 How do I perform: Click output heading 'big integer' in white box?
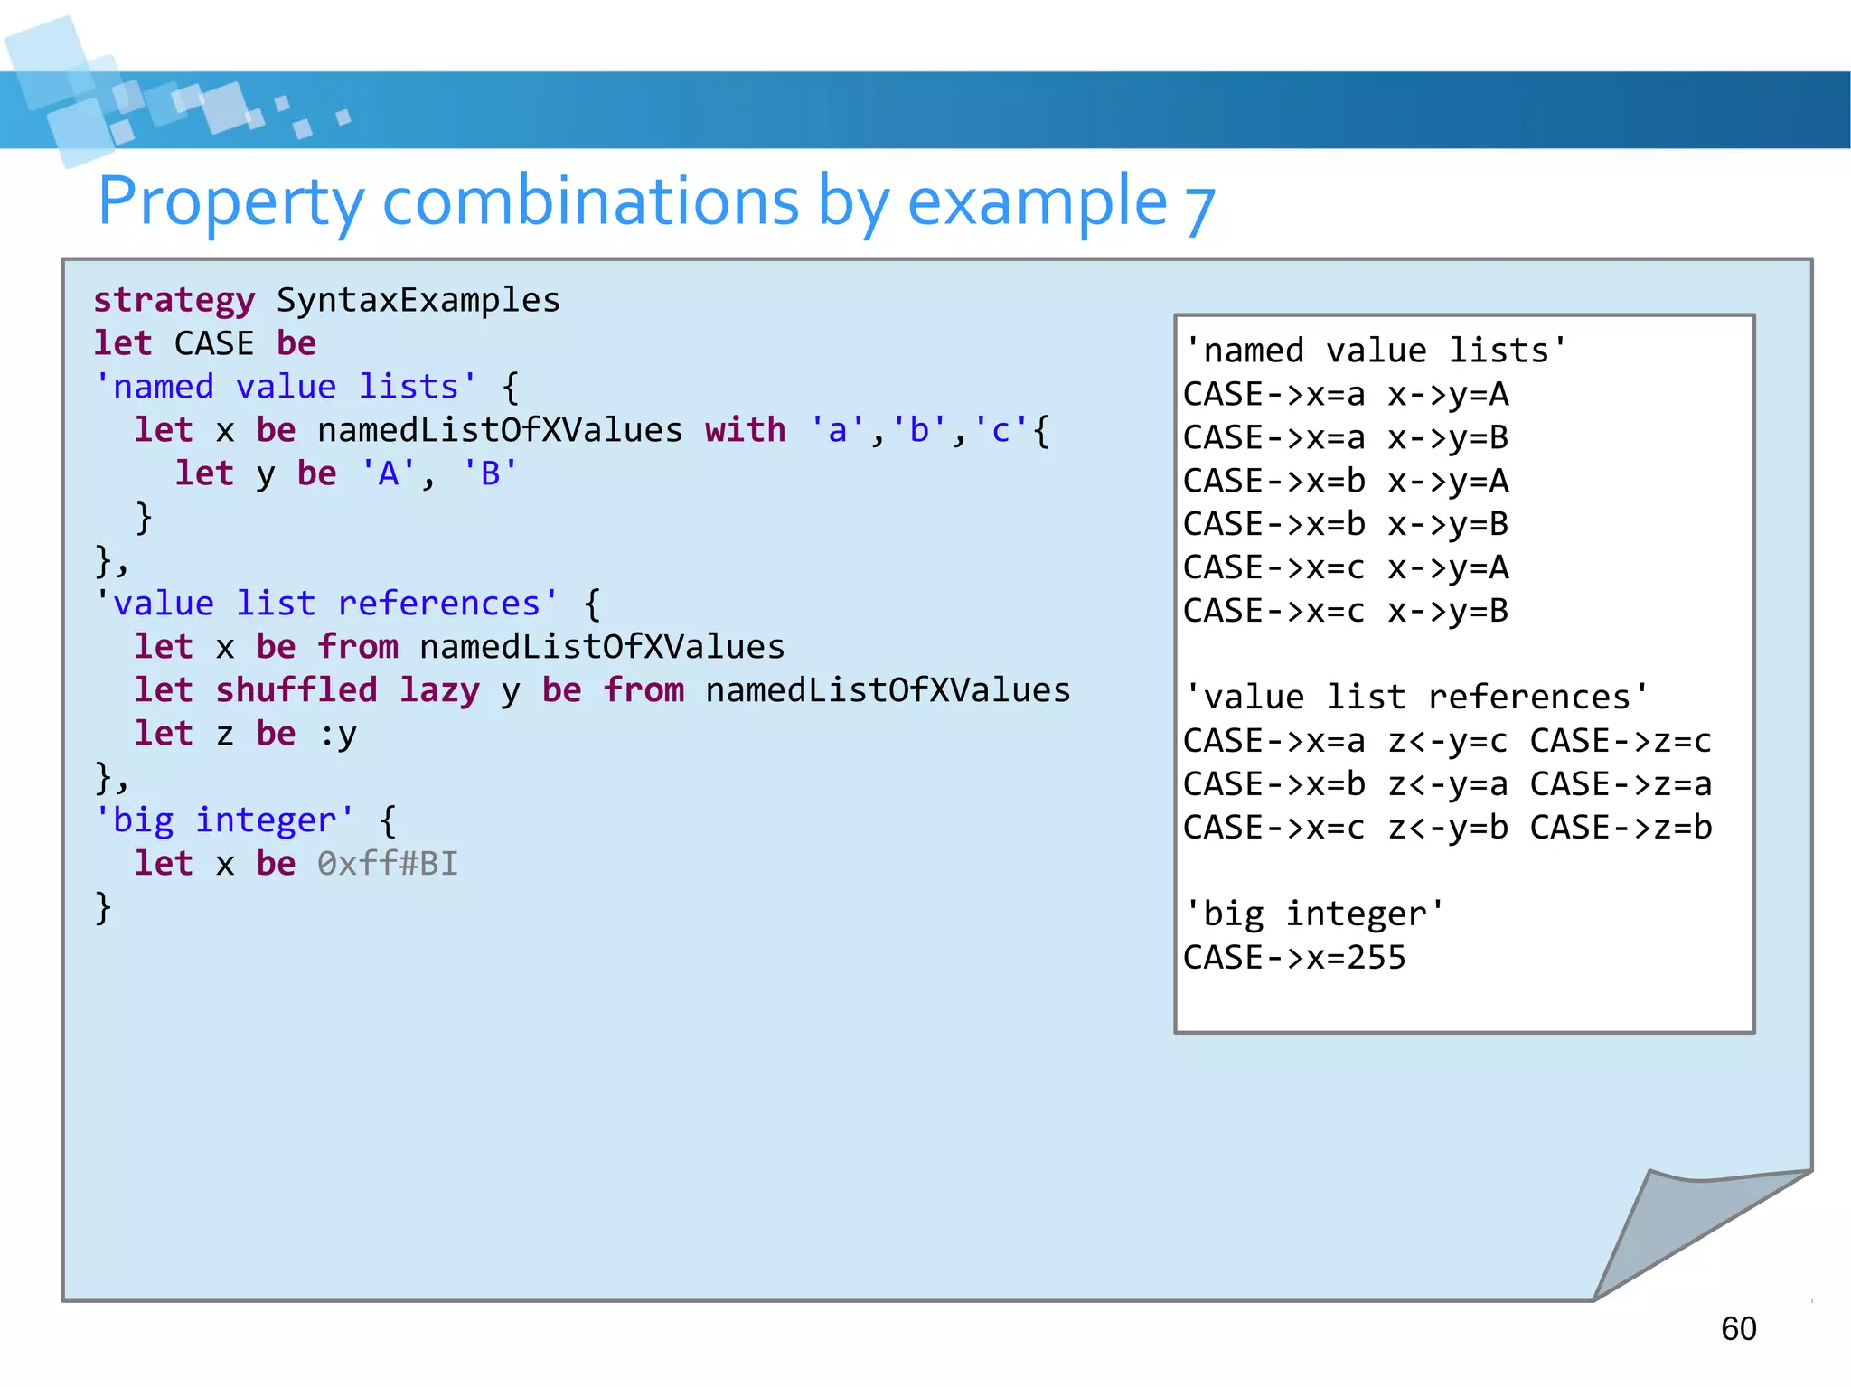click(1314, 914)
